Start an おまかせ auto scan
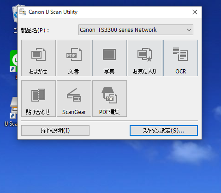This screenshot has width=221, height=193. tap(38, 58)
